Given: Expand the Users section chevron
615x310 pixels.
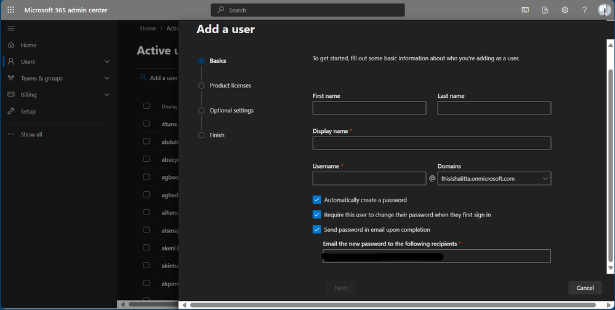Looking at the screenshot, I should (107, 62).
